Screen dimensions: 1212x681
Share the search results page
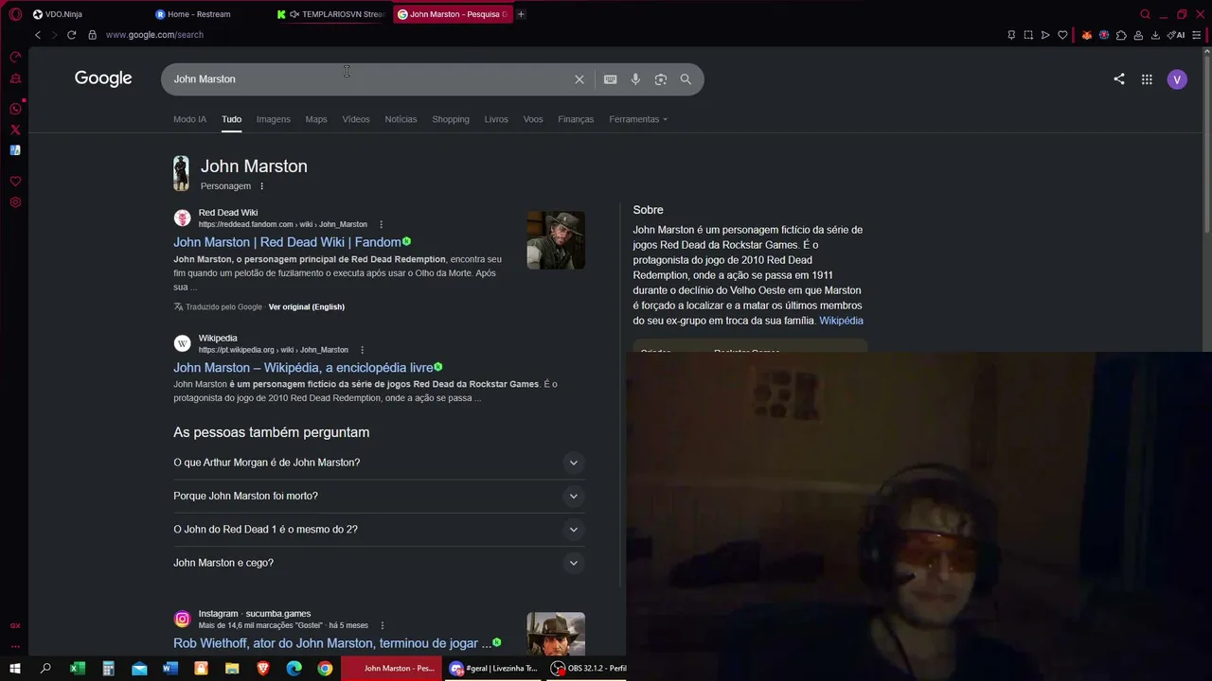coord(1119,79)
